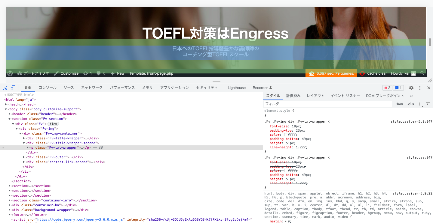Activate the inspect element picker tool

[x=5, y=88]
